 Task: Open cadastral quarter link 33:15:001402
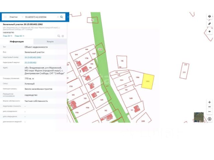(x=30, y=63)
